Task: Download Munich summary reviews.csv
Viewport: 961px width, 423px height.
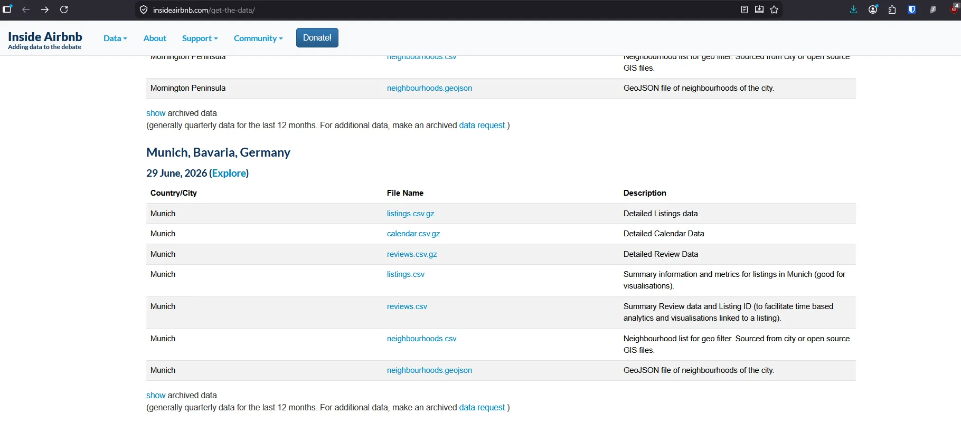Action: (x=407, y=306)
